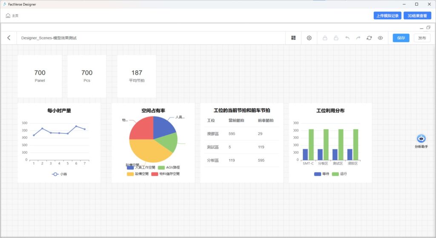Open the 分析助手 robot assistant
This screenshot has height=238, width=436.
421,139
